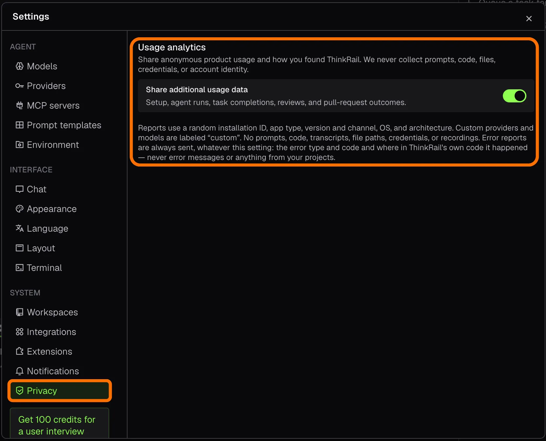
Task: Click the Terminal prompt icon
Action: 20,268
